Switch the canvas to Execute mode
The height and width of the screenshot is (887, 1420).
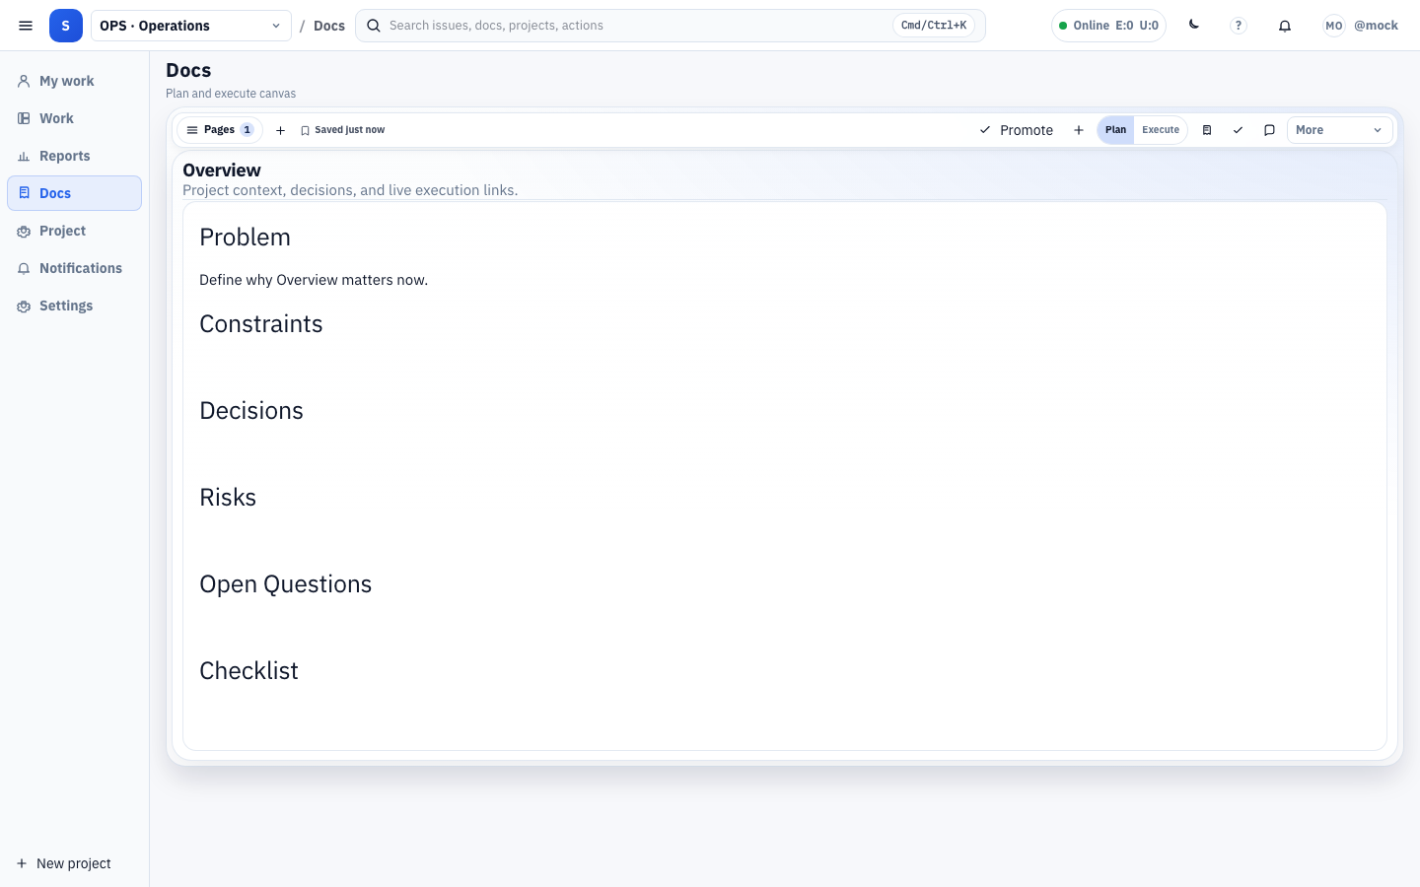pos(1161,129)
